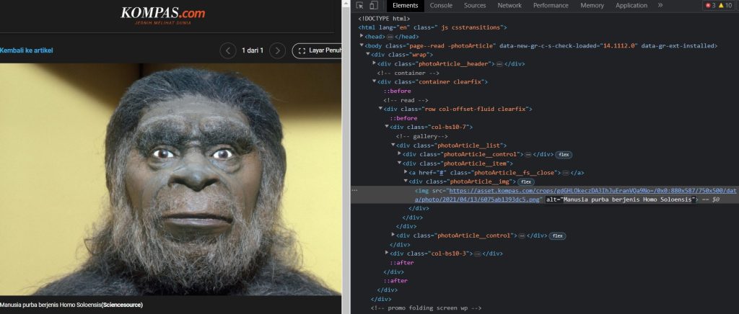
Task: Select the read comment line
Action: [406, 100]
